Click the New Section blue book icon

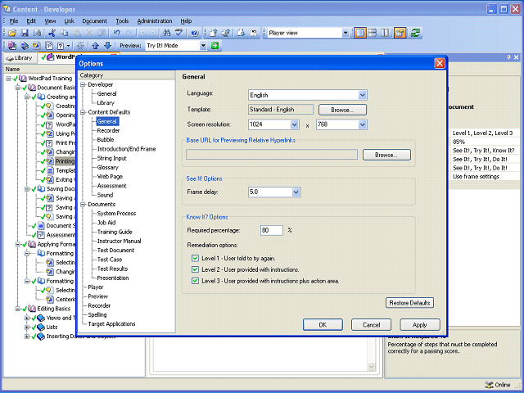coord(25,46)
